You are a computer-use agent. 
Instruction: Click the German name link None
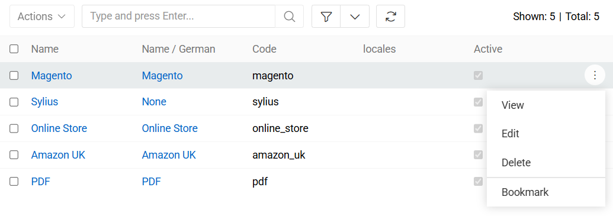pos(154,102)
